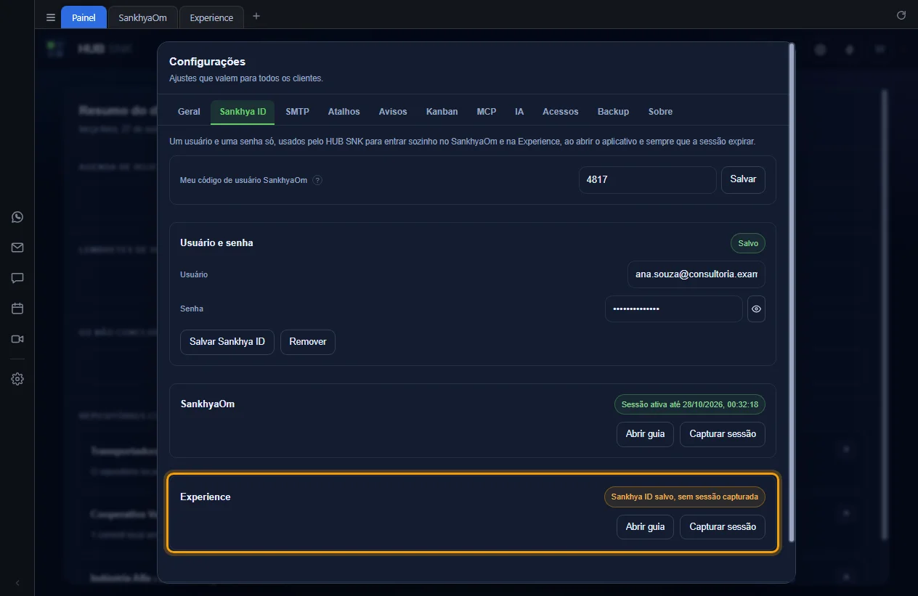Open the Kanban settings tab
The width and height of the screenshot is (918, 596).
click(x=442, y=112)
